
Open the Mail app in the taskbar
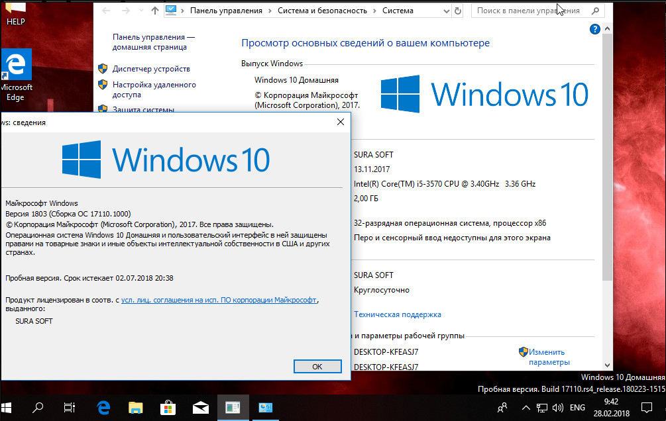(x=201, y=408)
